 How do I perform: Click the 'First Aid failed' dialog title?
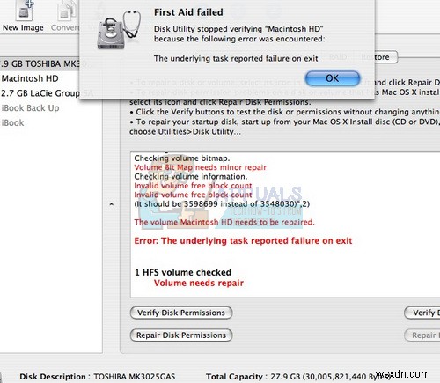point(188,12)
